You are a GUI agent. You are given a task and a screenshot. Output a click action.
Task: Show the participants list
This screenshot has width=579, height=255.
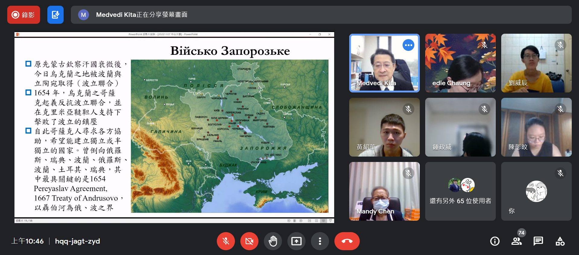coord(517,241)
